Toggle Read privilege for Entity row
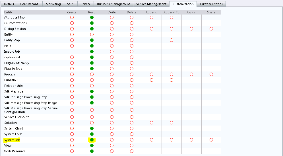The image size is (283, 156). pos(92,34)
